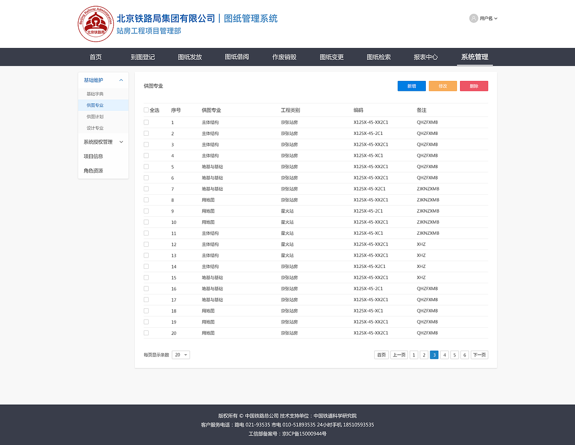Image resolution: width=575 pixels, height=445 pixels.
Task: Switch to the 首页 navigation tab
Action: (x=95, y=57)
